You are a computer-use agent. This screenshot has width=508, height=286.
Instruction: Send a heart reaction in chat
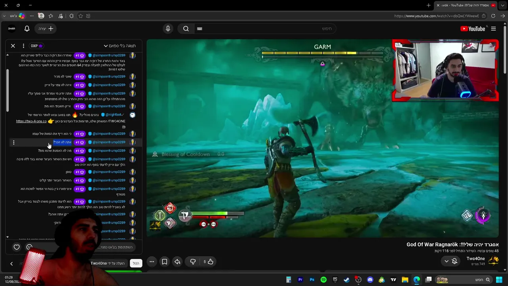[x=17, y=247]
